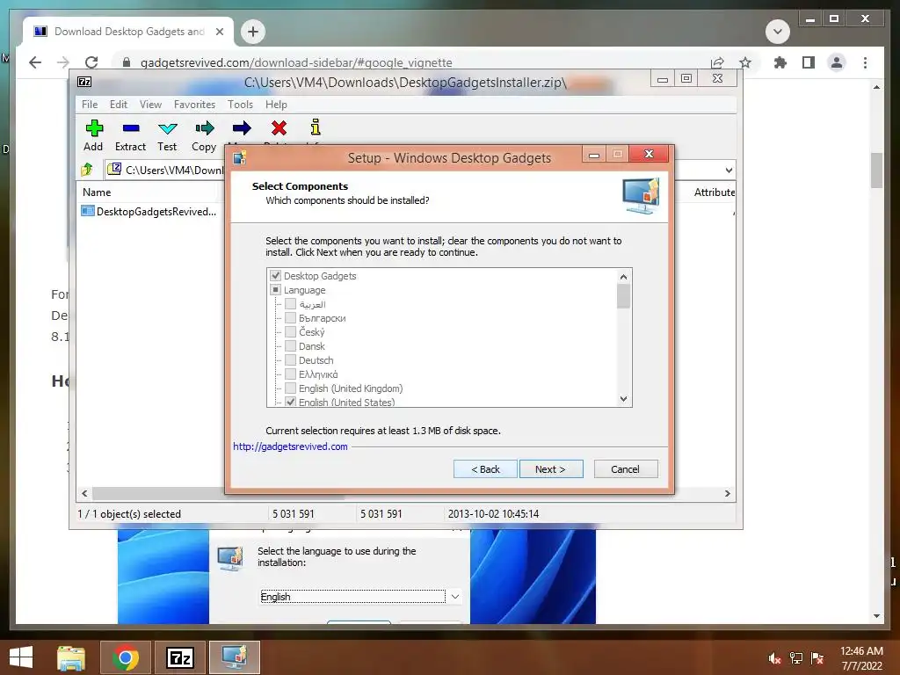Viewport: 900px width, 675px height.
Task: Click 7-Zip icon in taskbar
Action: tap(180, 657)
